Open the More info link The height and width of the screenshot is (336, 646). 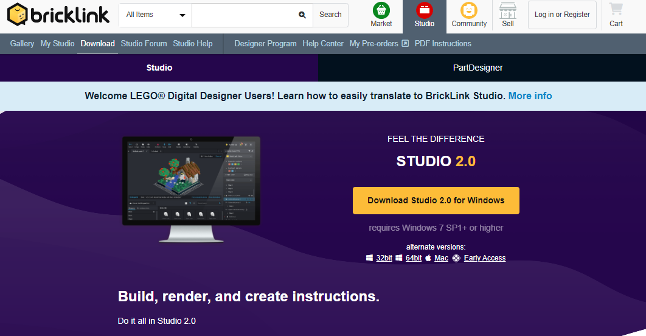[x=530, y=96]
